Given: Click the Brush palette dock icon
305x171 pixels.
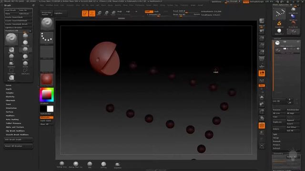Looking at the screenshot, I should (33, 5).
